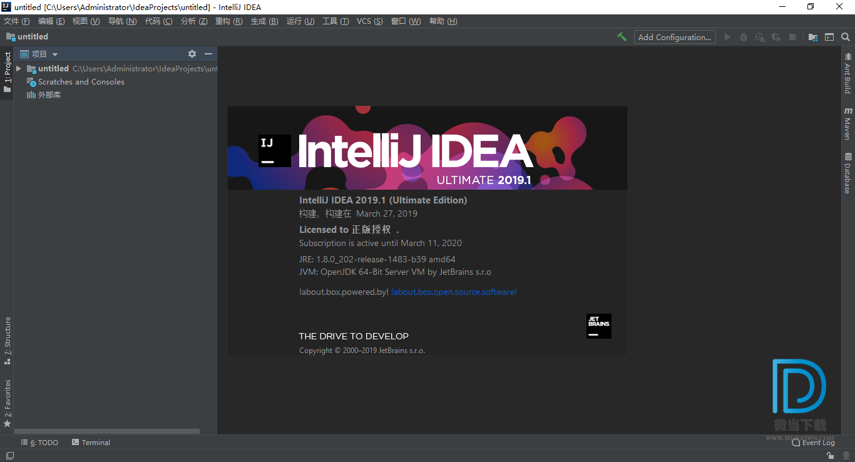Click the JetBrains logo in About box
855x462 pixels.
click(x=599, y=326)
